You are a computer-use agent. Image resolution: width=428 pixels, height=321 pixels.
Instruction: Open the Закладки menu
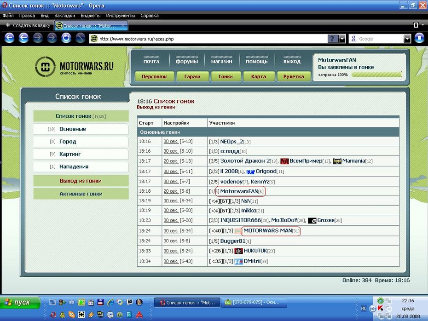(x=65, y=16)
